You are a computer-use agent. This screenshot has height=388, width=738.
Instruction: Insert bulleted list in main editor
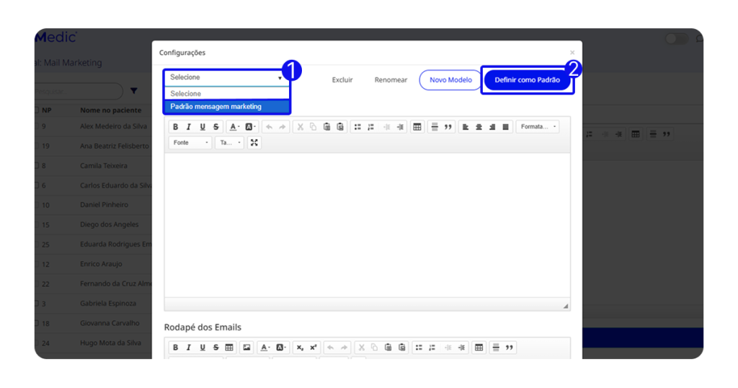point(357,127)
